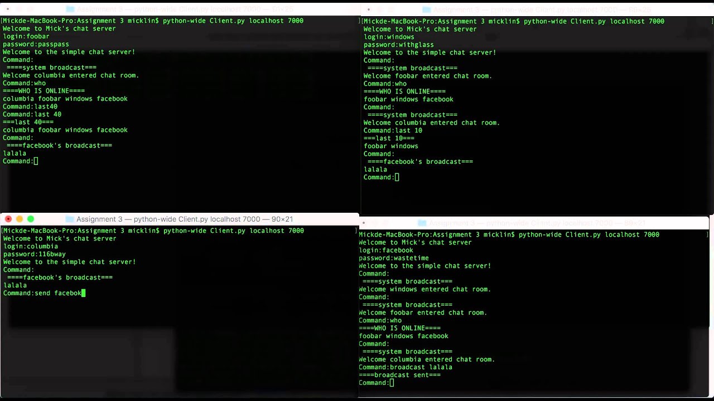The image size is (714, 401).
Task: Click 'lalala' message in the columbia terminal
Action: (x=15, y=285)
